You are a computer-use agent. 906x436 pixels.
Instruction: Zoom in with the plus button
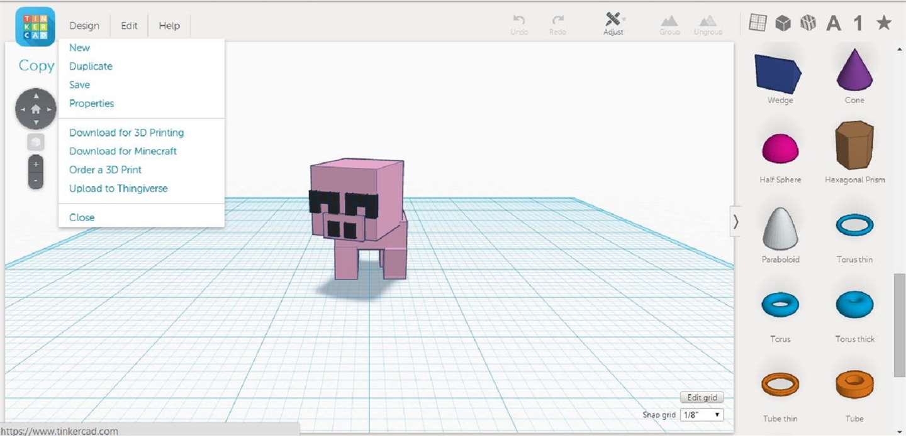36,164
